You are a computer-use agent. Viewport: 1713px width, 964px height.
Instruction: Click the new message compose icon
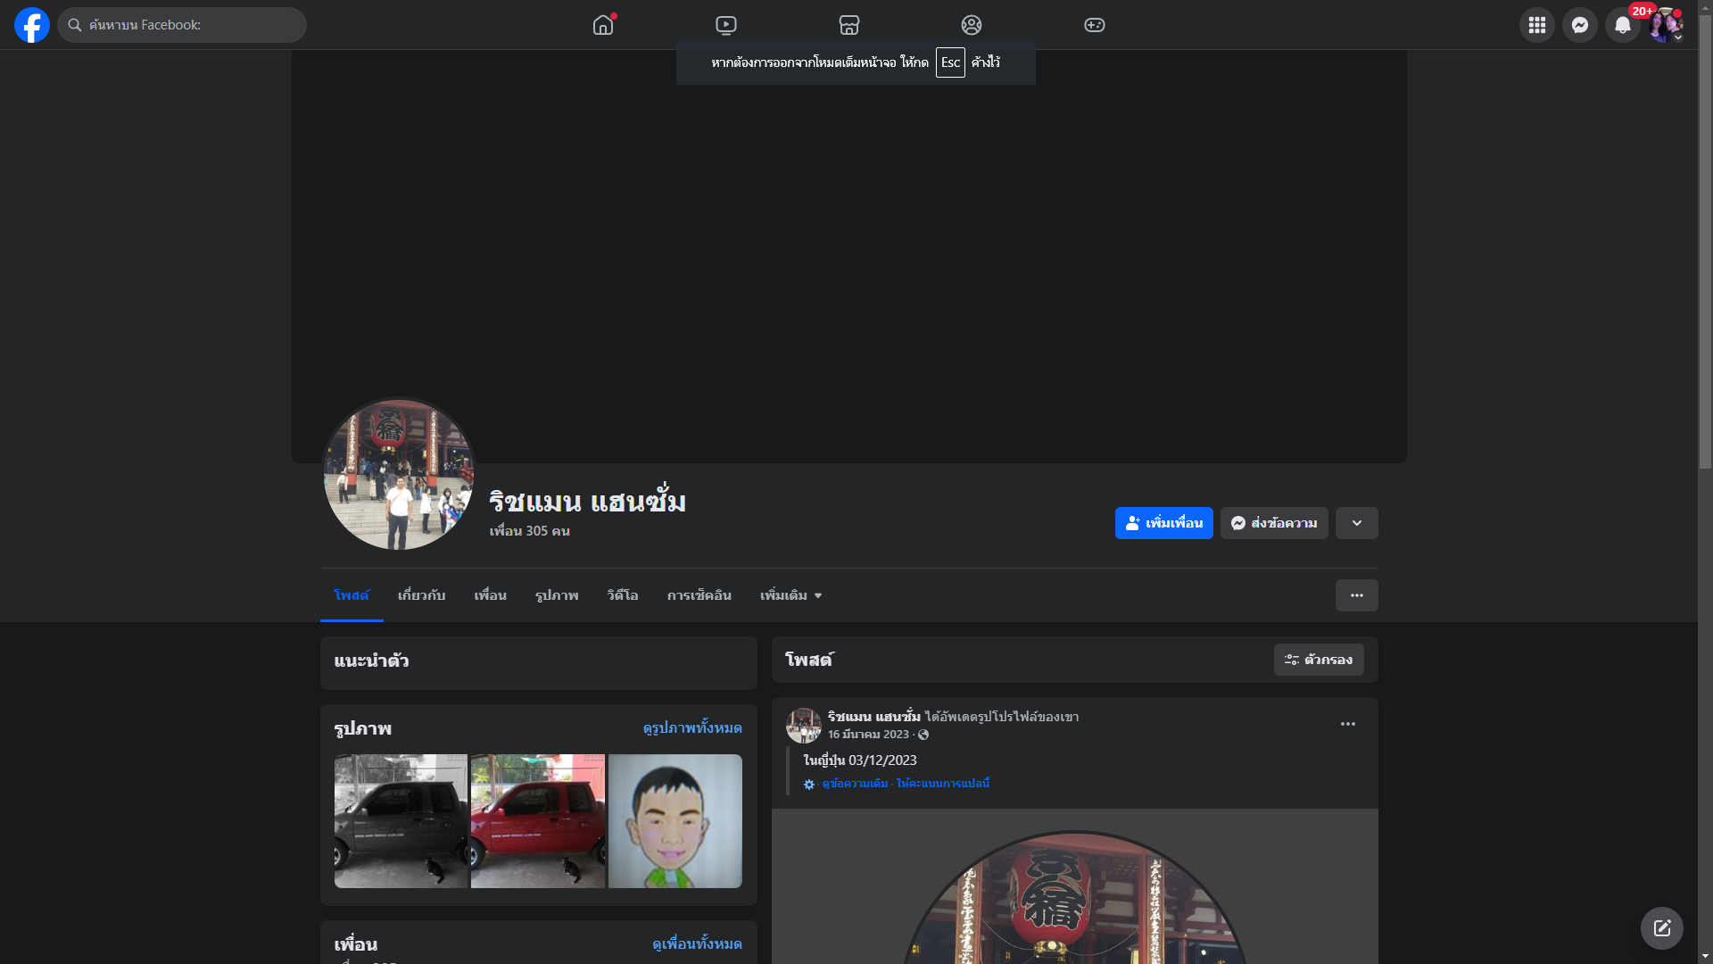[x=1661, y=928]
